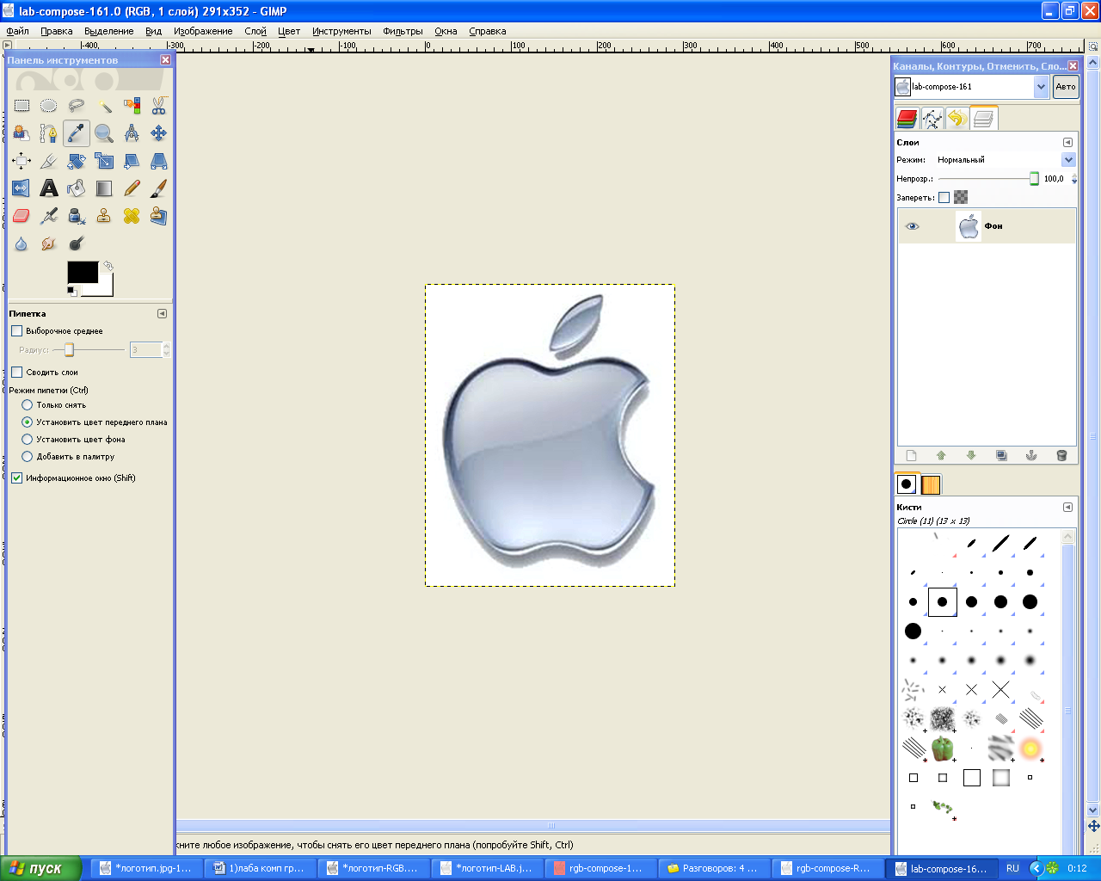Image resolution: width=1101 pixels, height=881 pixels.
Task: Create a new layer in Layers panel
Action: 912,455
